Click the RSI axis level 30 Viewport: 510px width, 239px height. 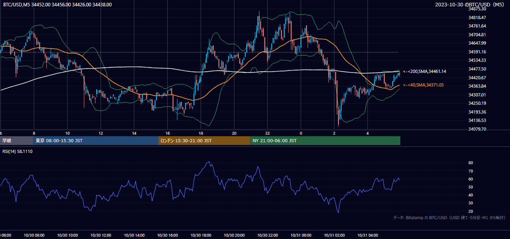[470, 203]
